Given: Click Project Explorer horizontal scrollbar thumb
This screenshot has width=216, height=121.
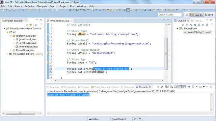Looking at the screenshot, I should tap(20, 113).
